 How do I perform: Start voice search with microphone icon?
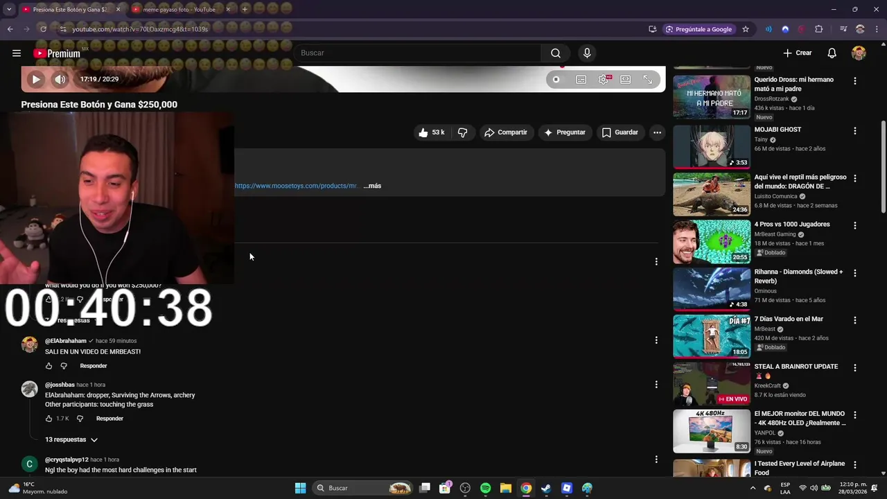point(587,53)
